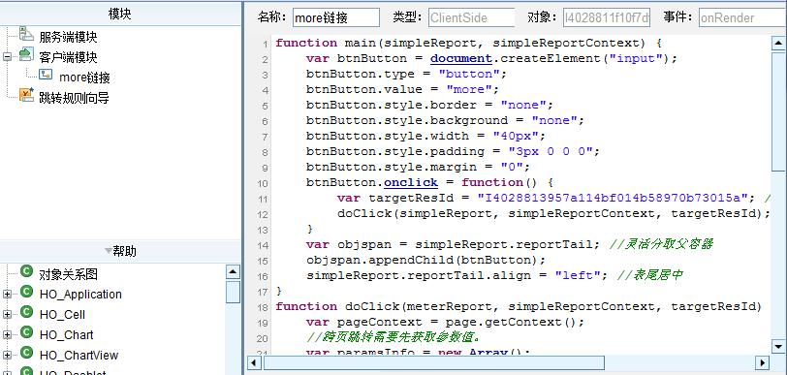This screenshot has height=375, width=787.
Task: Select HO_ChartView label in help tree
Action: 79,356
